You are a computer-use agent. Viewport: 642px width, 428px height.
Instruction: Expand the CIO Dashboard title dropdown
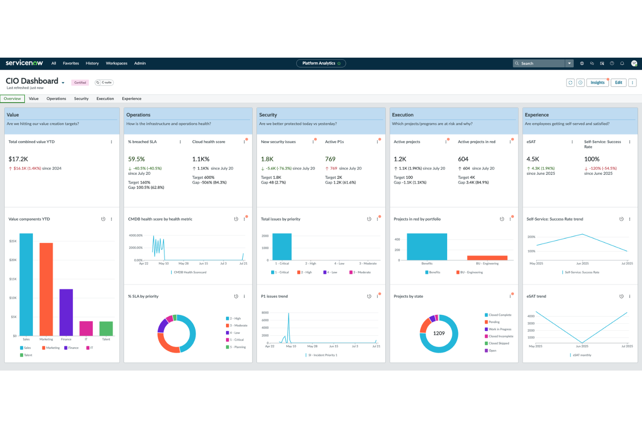(x=63, y=82)
